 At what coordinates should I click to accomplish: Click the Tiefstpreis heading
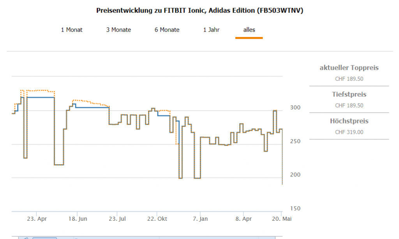[x=349, y=94]
